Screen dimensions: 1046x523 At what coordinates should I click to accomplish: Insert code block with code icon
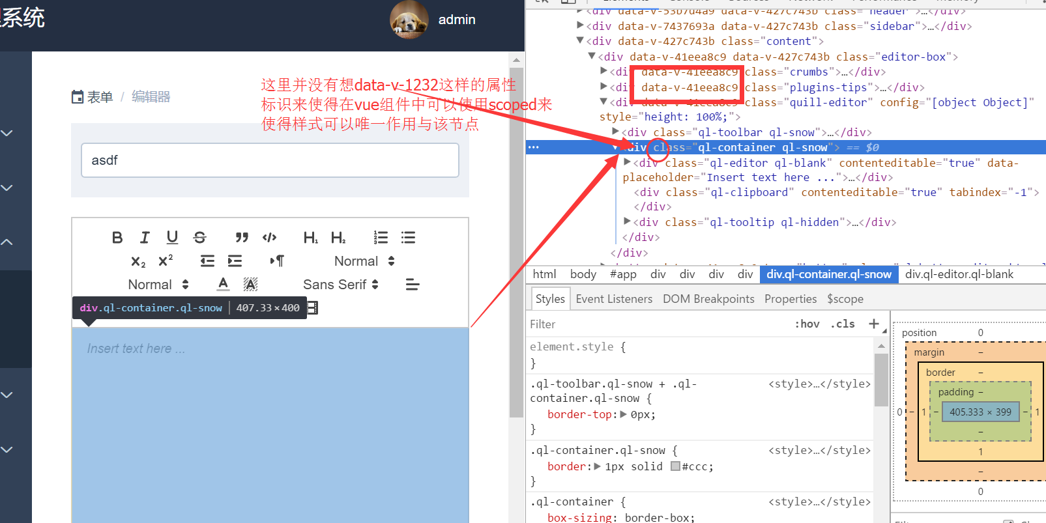click(x=270, y=238)
